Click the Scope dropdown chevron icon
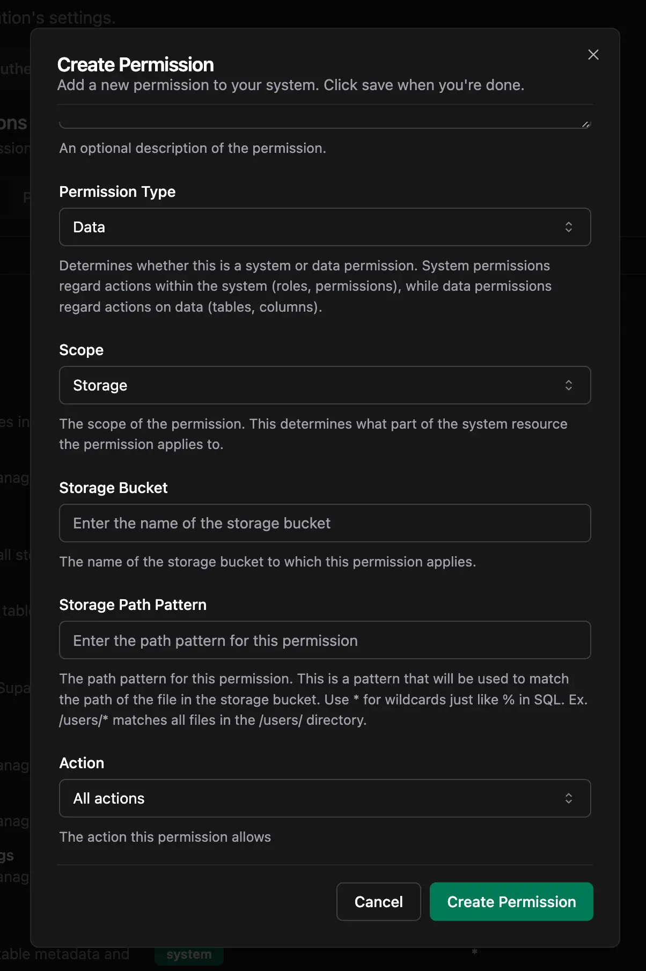 coord(569,385)
